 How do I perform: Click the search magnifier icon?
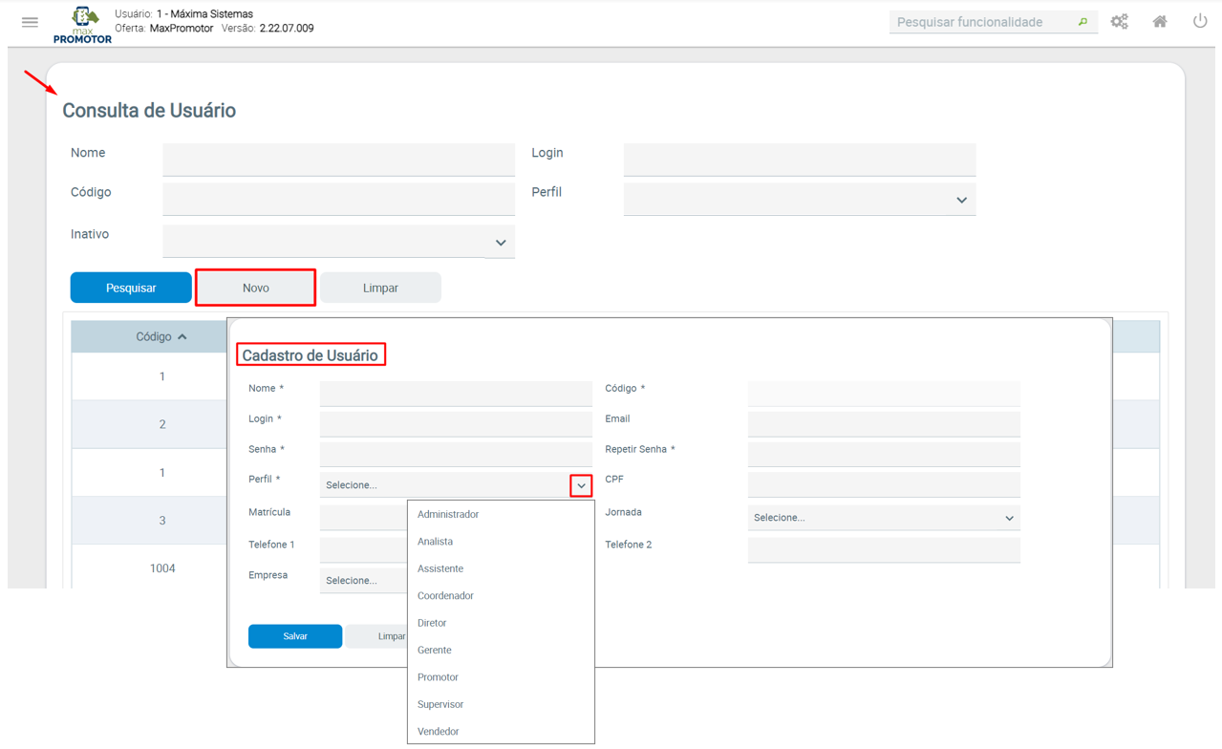point(1083,22)
